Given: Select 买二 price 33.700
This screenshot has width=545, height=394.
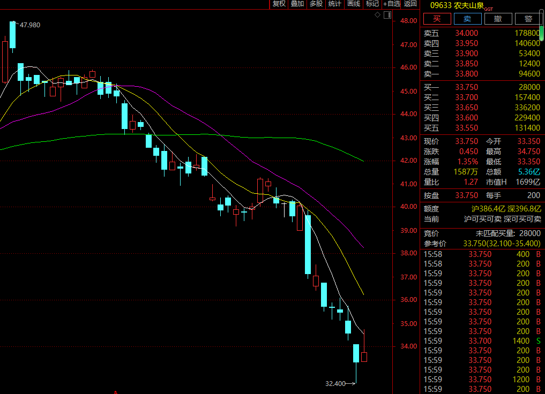Looking at the screenshot, I should click(466, 97).
